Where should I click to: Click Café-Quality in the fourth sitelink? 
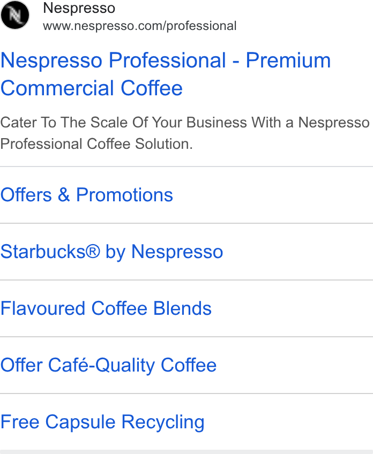point(101,366)
